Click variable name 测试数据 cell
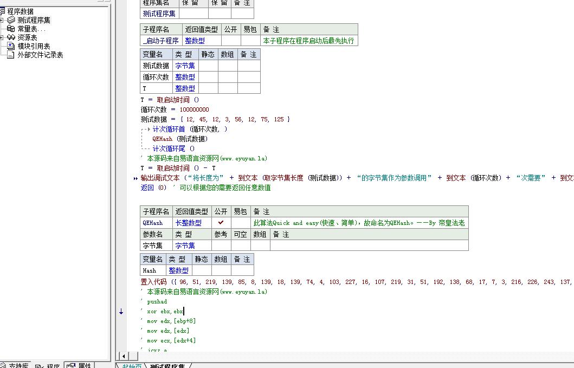The width and height of the screenshot is (574, 368). coord(156,66)
